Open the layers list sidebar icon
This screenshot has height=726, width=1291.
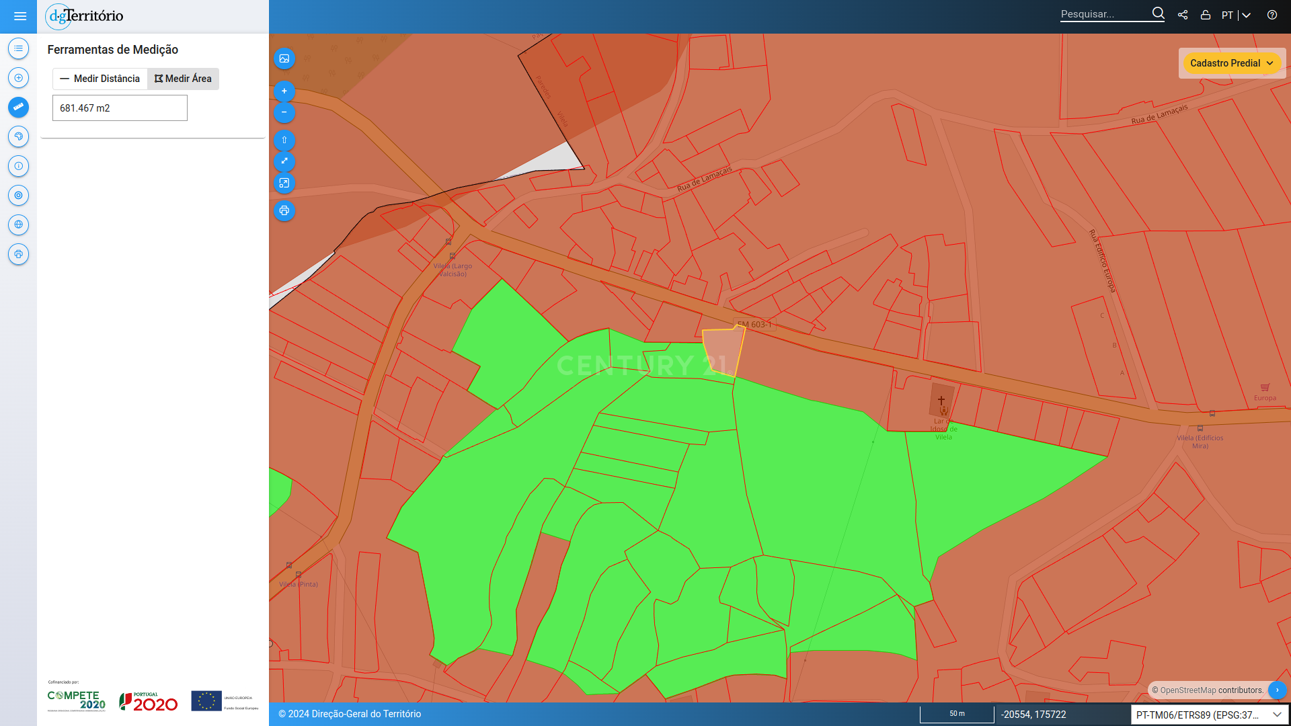click(x=18, y=48)
